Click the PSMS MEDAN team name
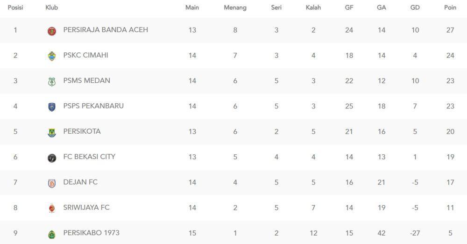Image resolution: width=467 pixels, height=244 pixels. click(x=87, y=80)
